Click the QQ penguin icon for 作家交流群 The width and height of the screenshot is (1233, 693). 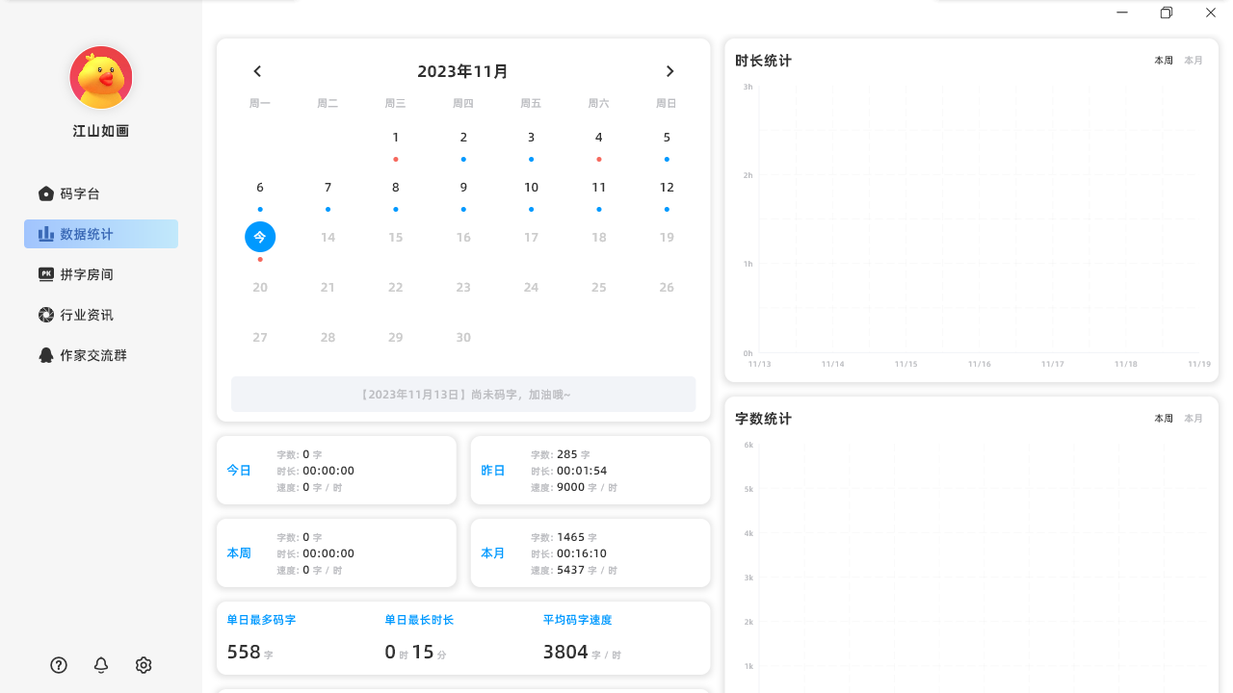tap(45, 354)
